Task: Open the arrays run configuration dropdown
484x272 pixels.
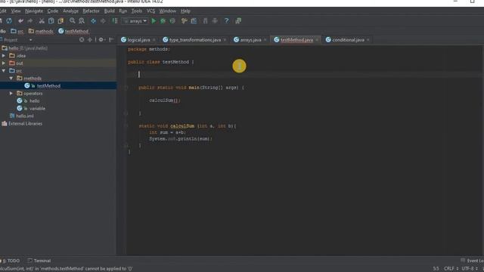Action: pos(135,21)
